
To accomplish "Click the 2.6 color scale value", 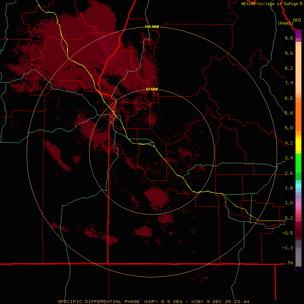I will point(289,173).
